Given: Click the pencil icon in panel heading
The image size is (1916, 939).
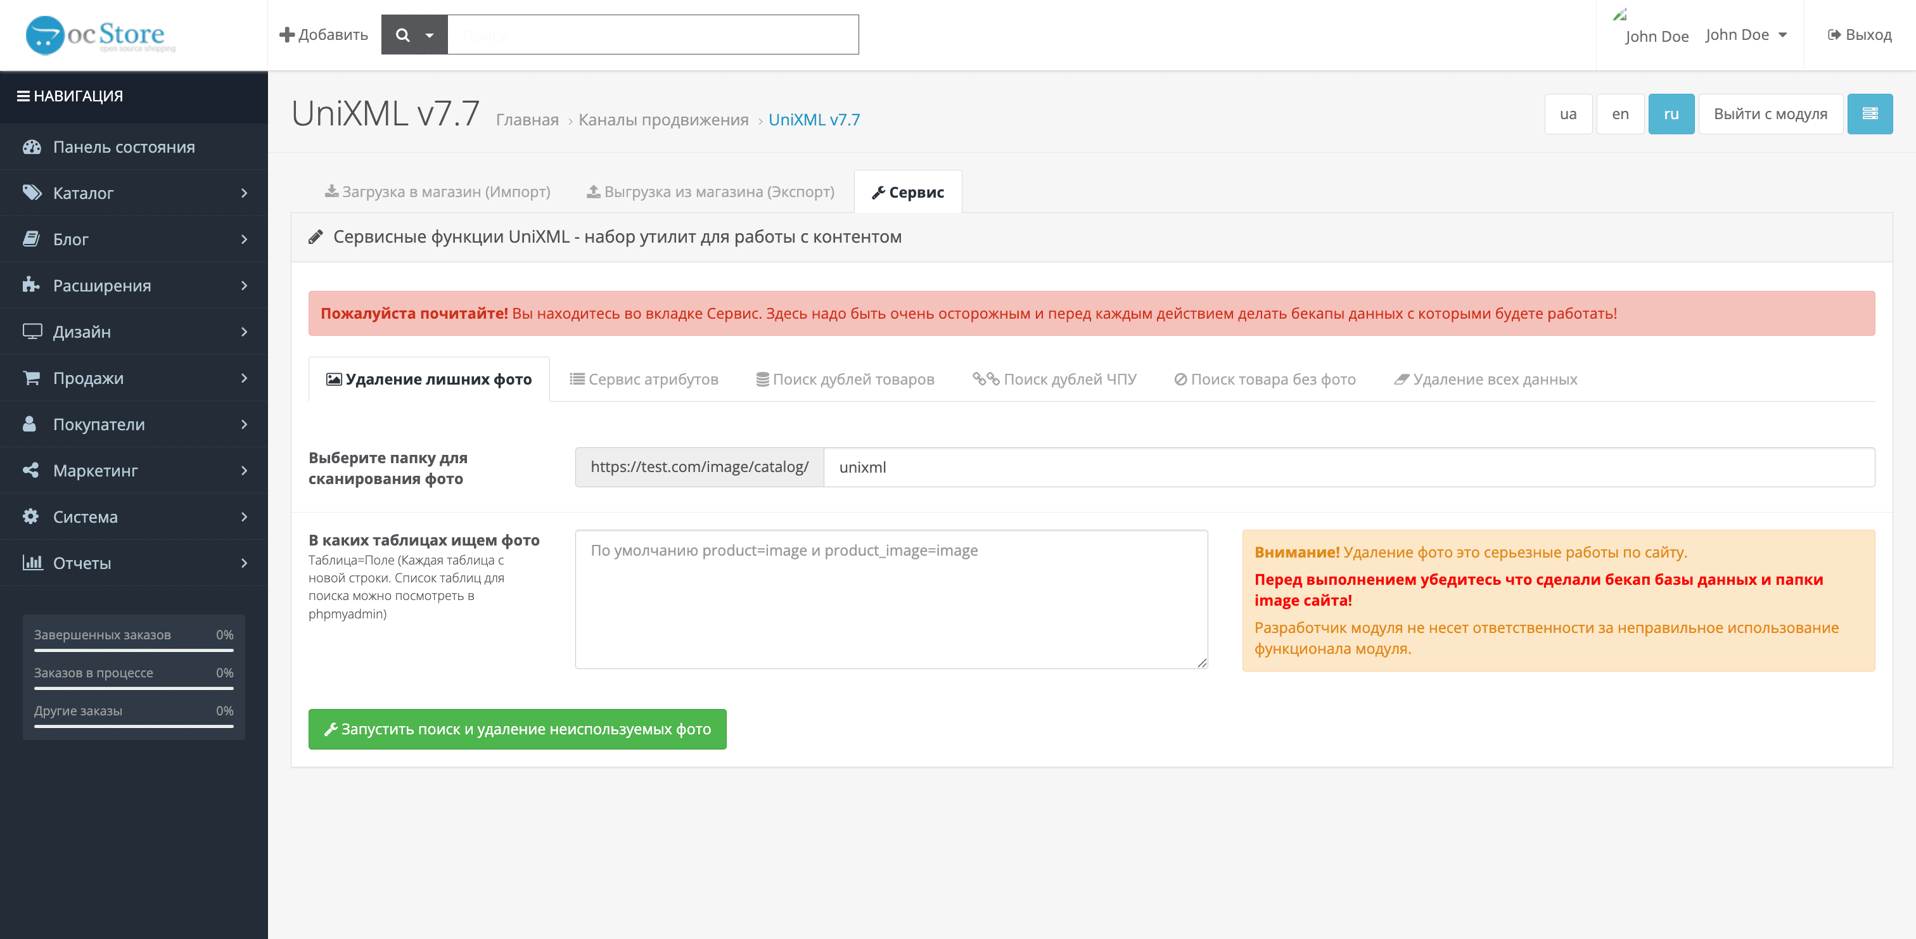Looking at the screenshot, I should click(316, 236).
